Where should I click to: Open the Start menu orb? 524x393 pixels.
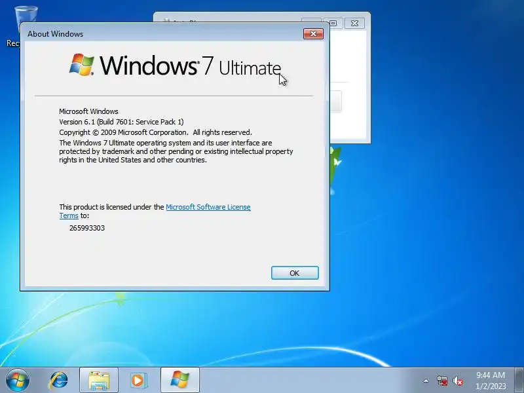pyautogui.click(x=18, y=380)
